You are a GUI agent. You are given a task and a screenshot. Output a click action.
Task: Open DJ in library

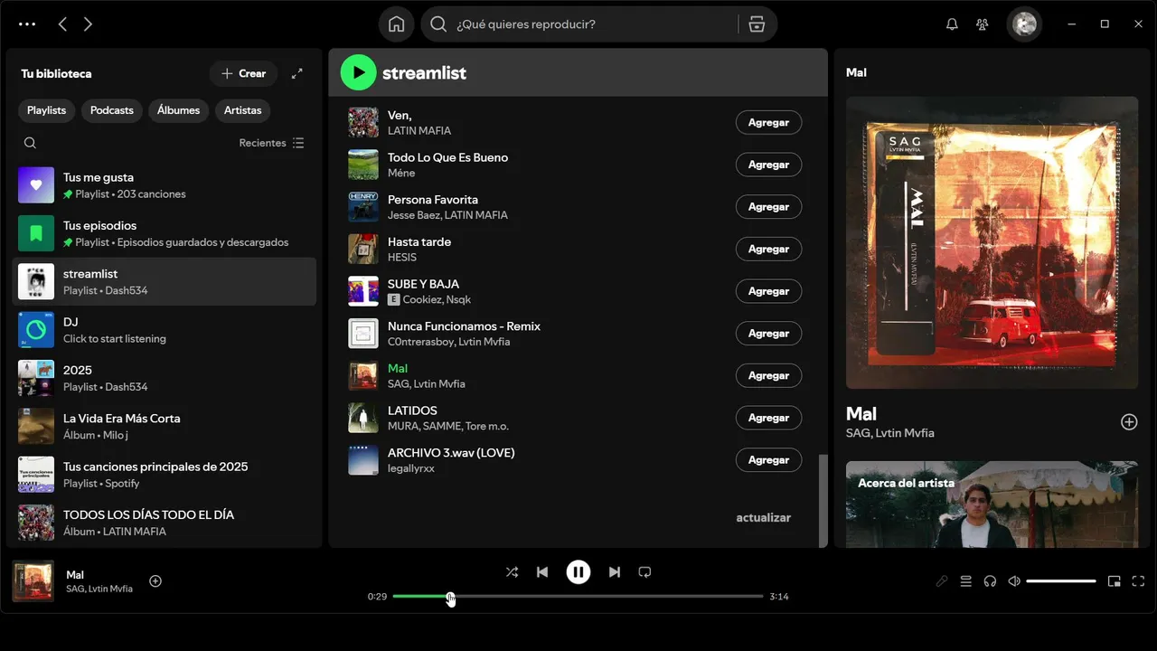click(165, 330)
